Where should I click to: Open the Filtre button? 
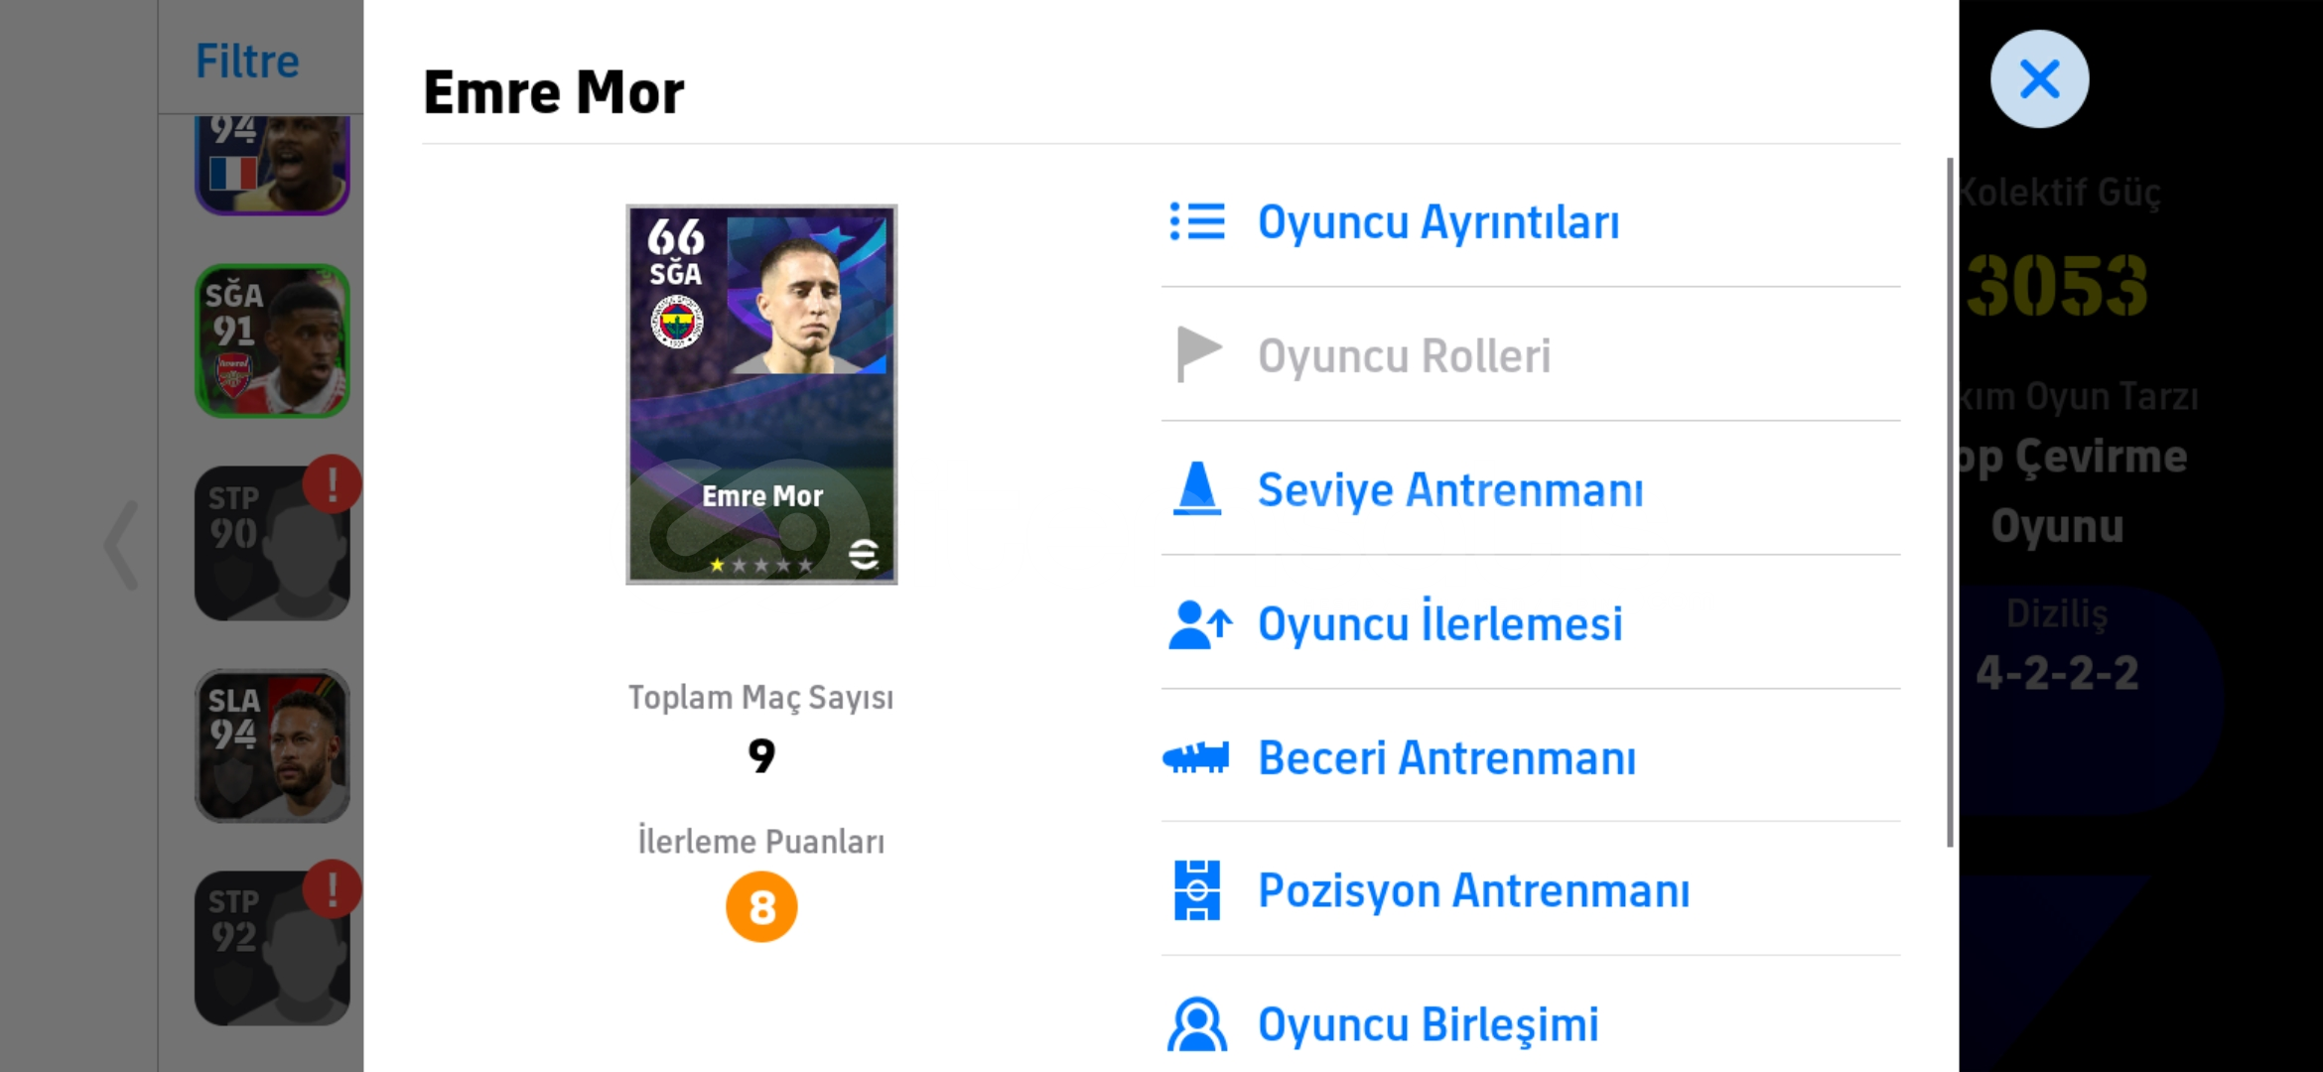click(x=247, y=62)
